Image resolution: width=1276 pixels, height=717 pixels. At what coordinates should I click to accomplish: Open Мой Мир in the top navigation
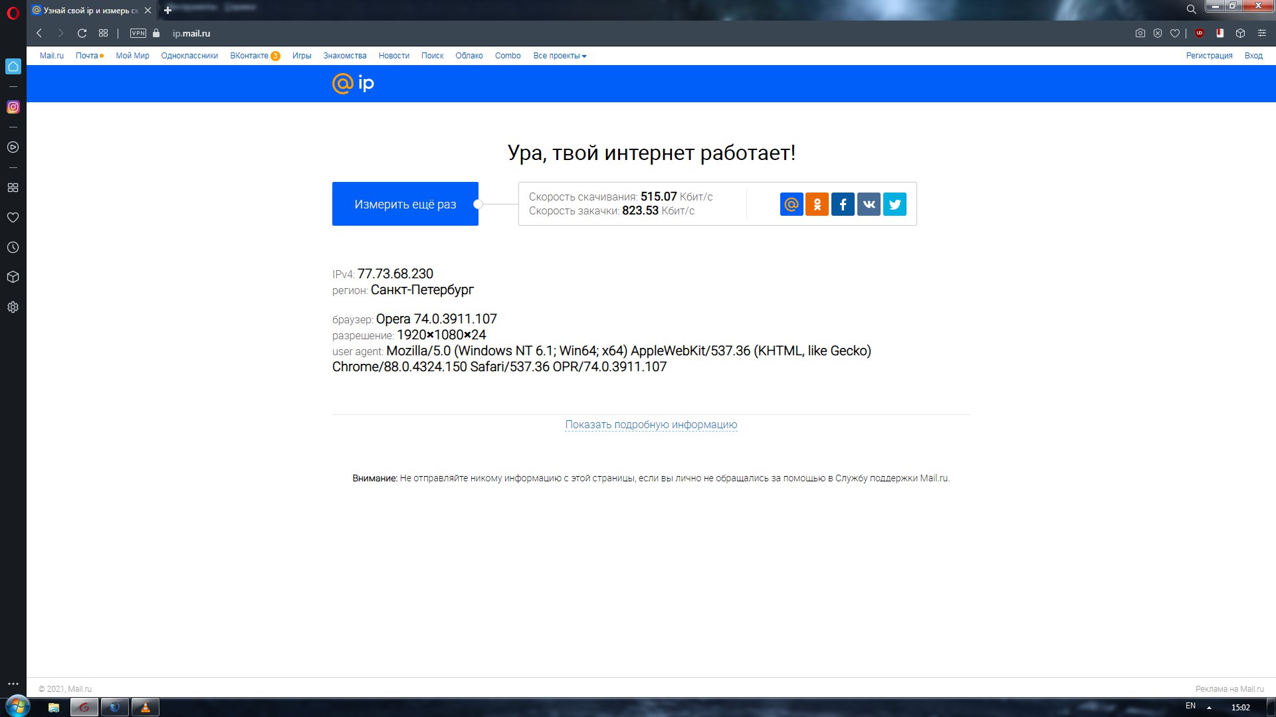coord(132,56)
